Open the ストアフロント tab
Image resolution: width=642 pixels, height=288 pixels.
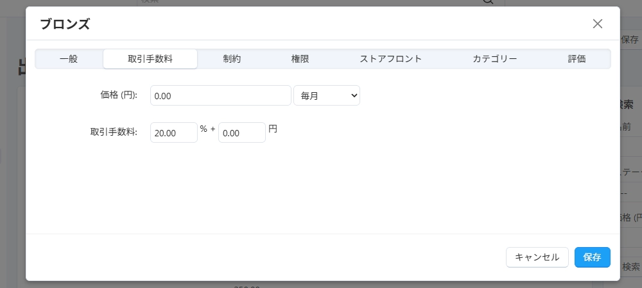click(390, 59)
